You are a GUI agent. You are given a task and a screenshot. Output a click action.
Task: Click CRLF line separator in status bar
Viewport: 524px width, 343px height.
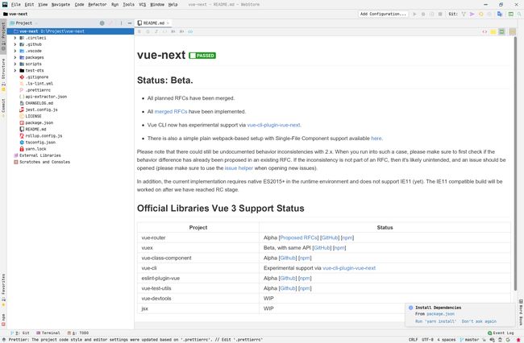point(413,340)
